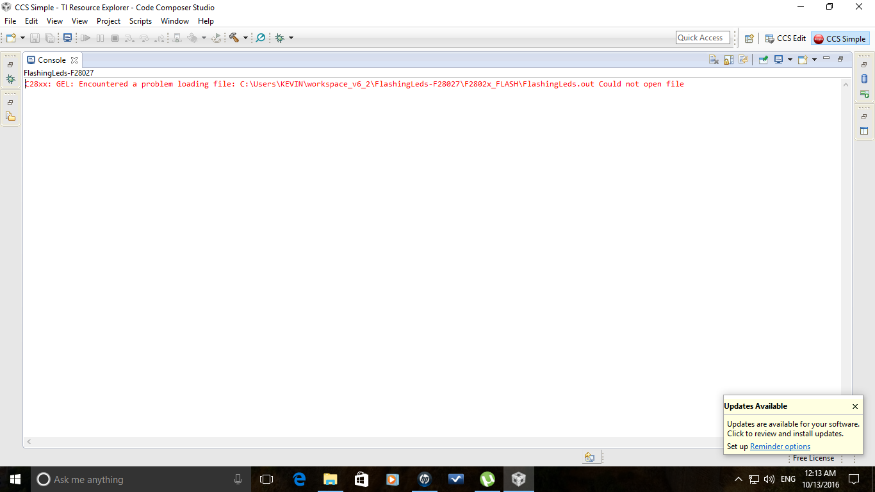Open the Display Selected Console dropdown arrow

click(x=790, y=60)
